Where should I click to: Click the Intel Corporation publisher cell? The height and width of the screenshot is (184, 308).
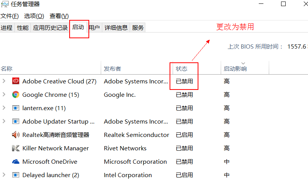point(128,175)
